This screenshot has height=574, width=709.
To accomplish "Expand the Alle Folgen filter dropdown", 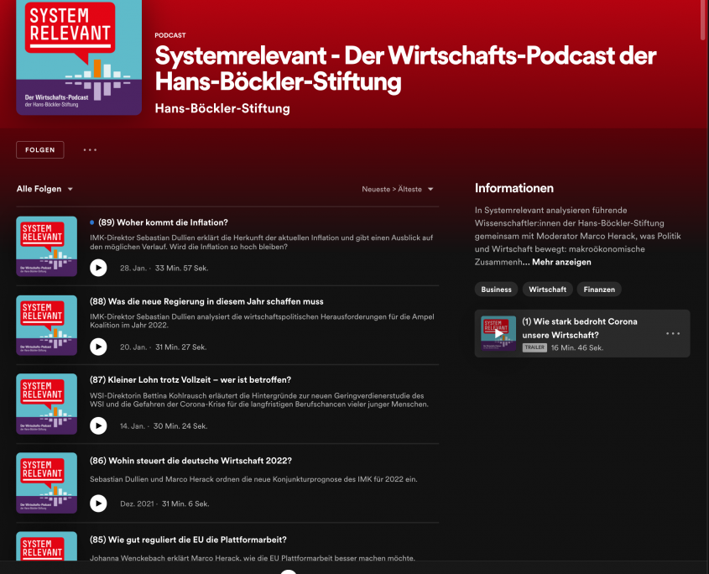I will coord(44,189).
